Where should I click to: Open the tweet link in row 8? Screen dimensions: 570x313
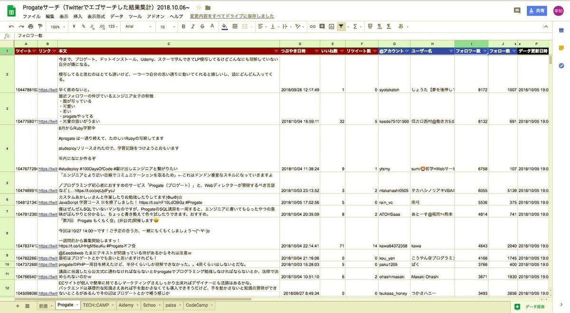pos(47,246)
